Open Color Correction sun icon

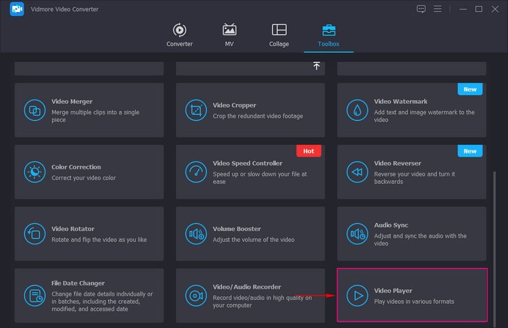coord(34,172)
